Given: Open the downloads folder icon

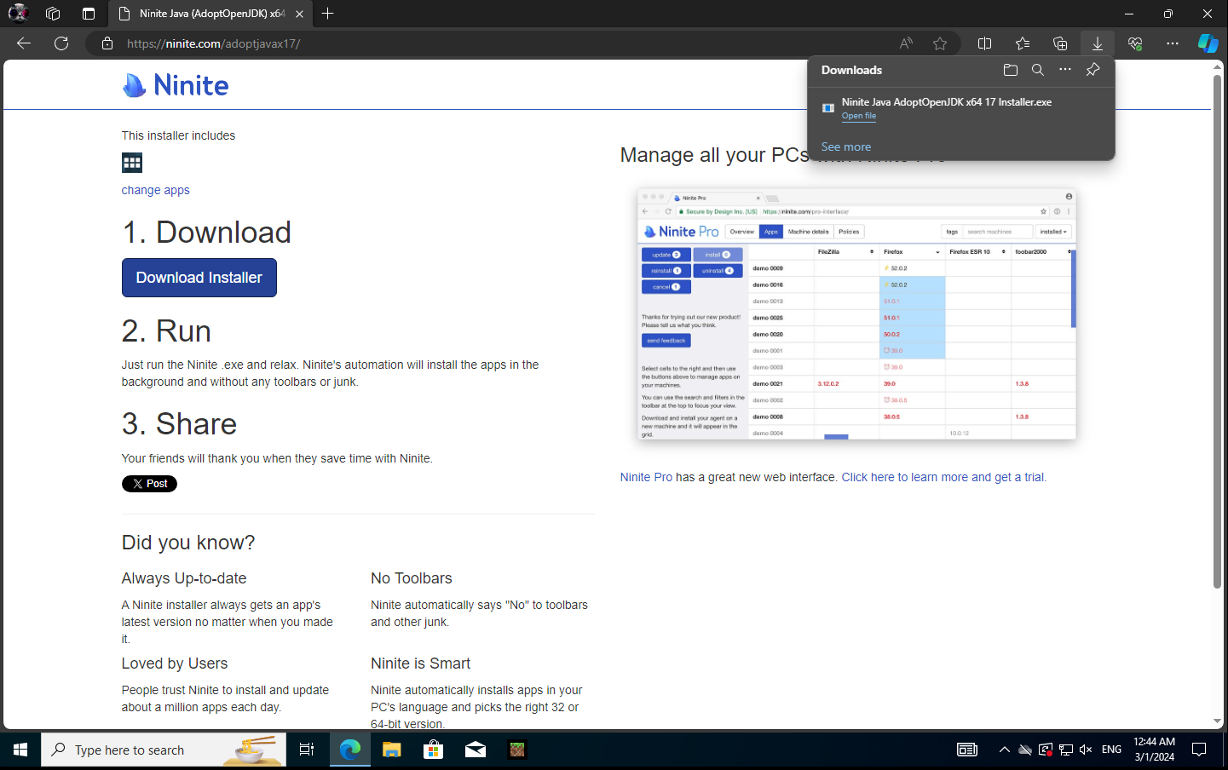Looking at the screenshot, I should click(x=1011, y=70).
